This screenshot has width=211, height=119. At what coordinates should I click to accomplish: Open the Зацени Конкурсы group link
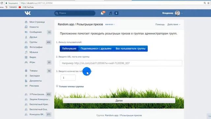pos(40,99)
